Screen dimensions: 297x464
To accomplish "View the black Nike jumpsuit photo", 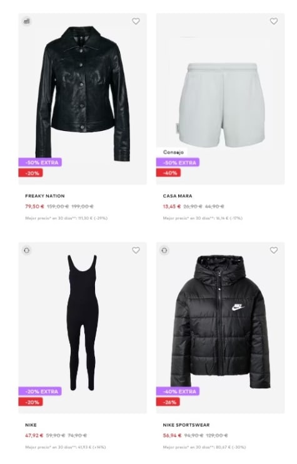I will 82,322.
